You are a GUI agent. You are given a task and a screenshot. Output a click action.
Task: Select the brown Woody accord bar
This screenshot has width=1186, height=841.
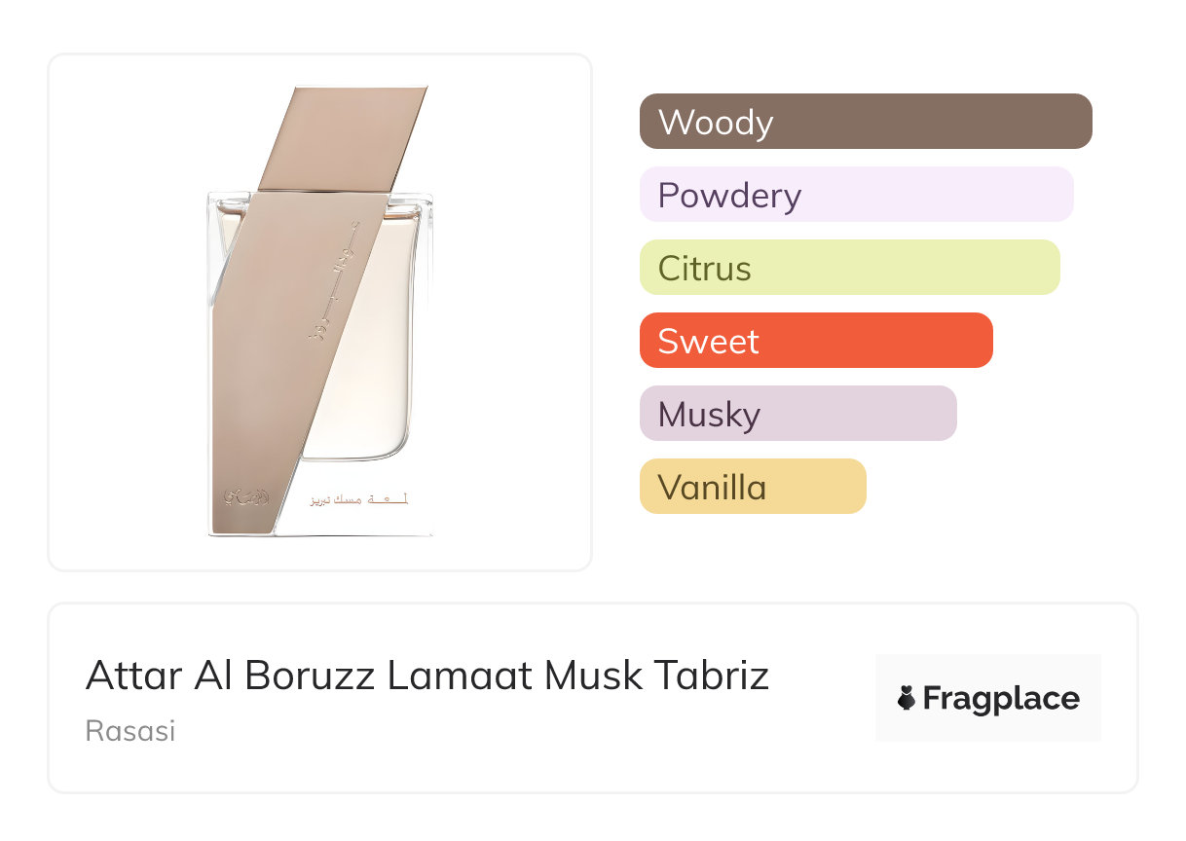coord(866,122)
